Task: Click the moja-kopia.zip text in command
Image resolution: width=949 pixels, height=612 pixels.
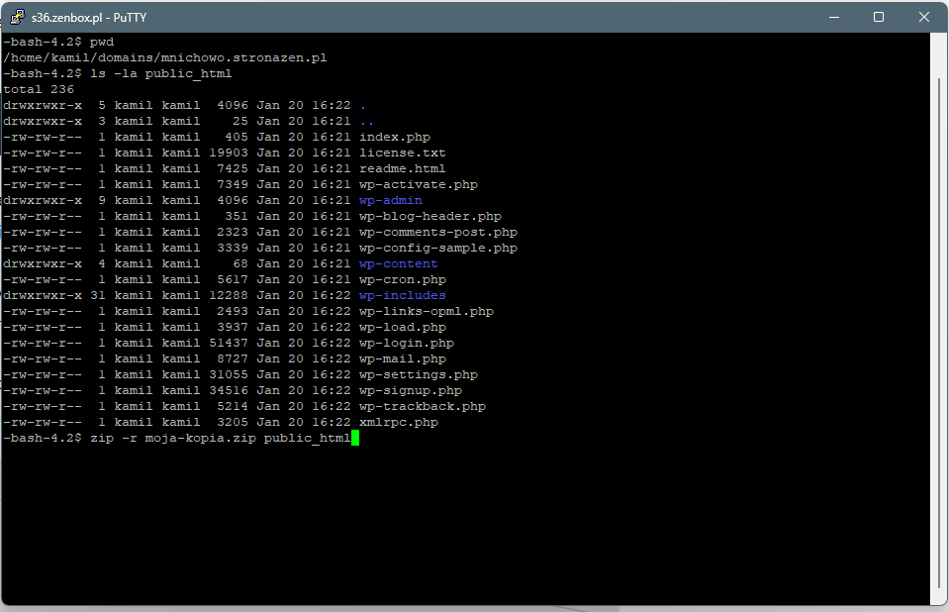Action: pos(200,438)
